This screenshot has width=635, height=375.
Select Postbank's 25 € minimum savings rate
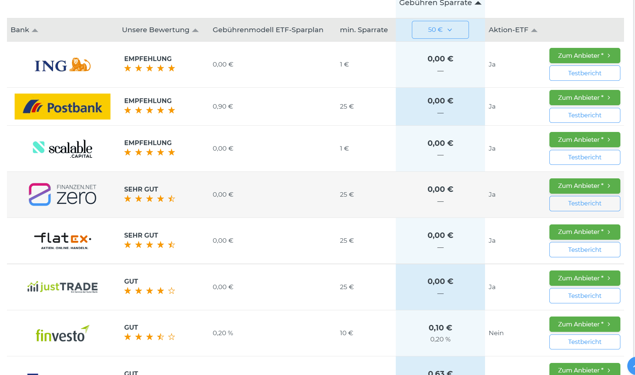347,106
